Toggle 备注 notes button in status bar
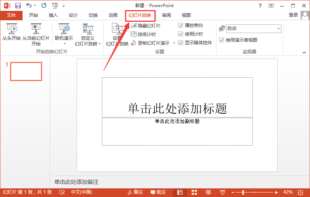The width and height of the screenshot is (310, 197). click(x=135, y=192)
